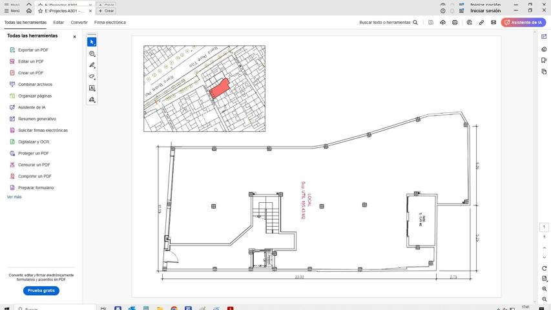Open the Menú hamburger dropdown
The height and width of the screenshot is (310, 551).
11,11
